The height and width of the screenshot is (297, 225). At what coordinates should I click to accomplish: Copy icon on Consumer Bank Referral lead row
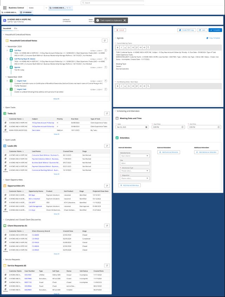click(x=6, y=155)
